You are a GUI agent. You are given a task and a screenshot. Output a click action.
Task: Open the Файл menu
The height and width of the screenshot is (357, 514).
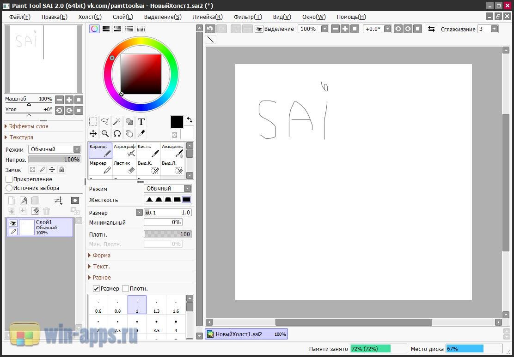pos(20,17)
